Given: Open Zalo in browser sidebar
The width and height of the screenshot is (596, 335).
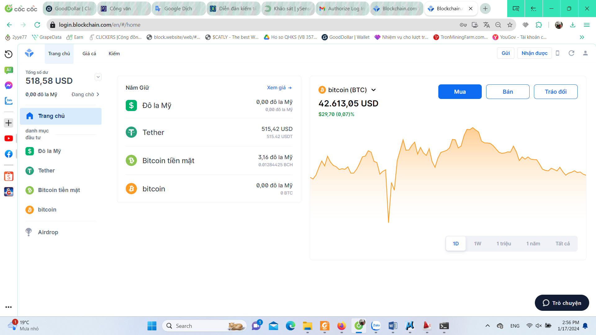Looking at the screenshot, I should point(9,101).
